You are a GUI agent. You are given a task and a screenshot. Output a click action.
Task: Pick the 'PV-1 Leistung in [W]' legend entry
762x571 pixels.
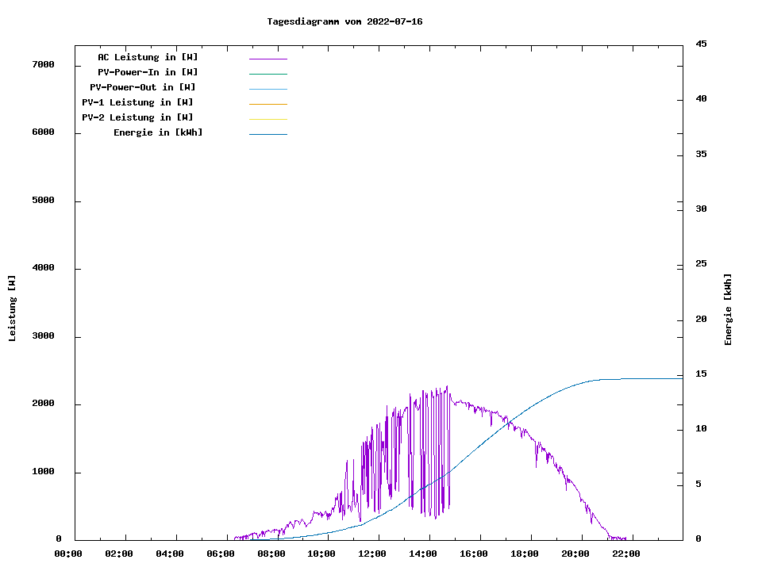(x=137, y=102)
